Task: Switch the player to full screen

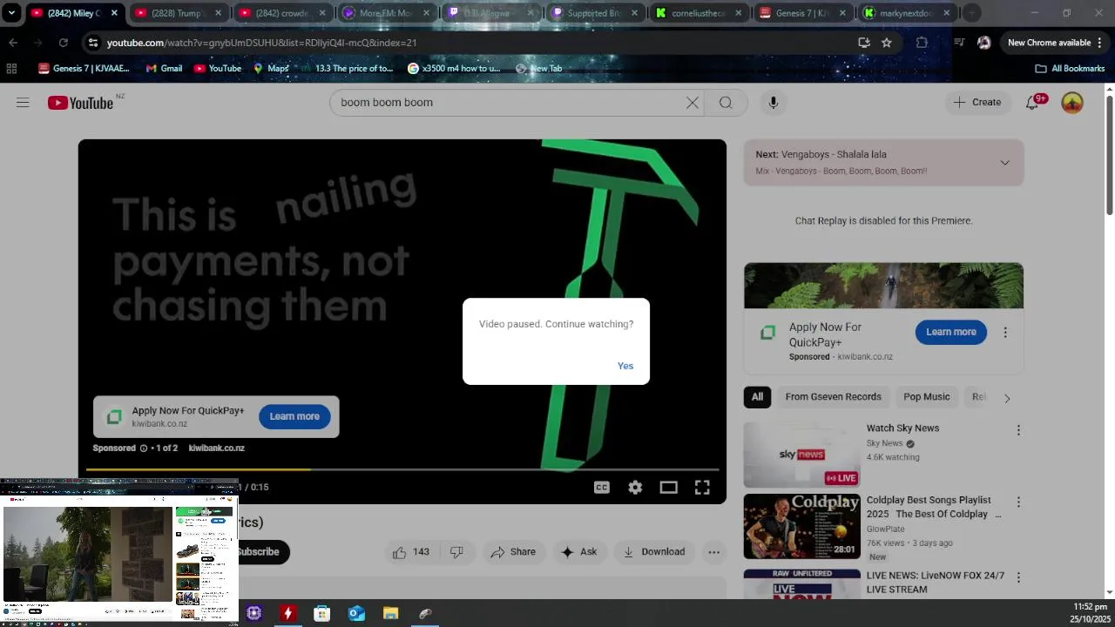Action: coord(702,488)
